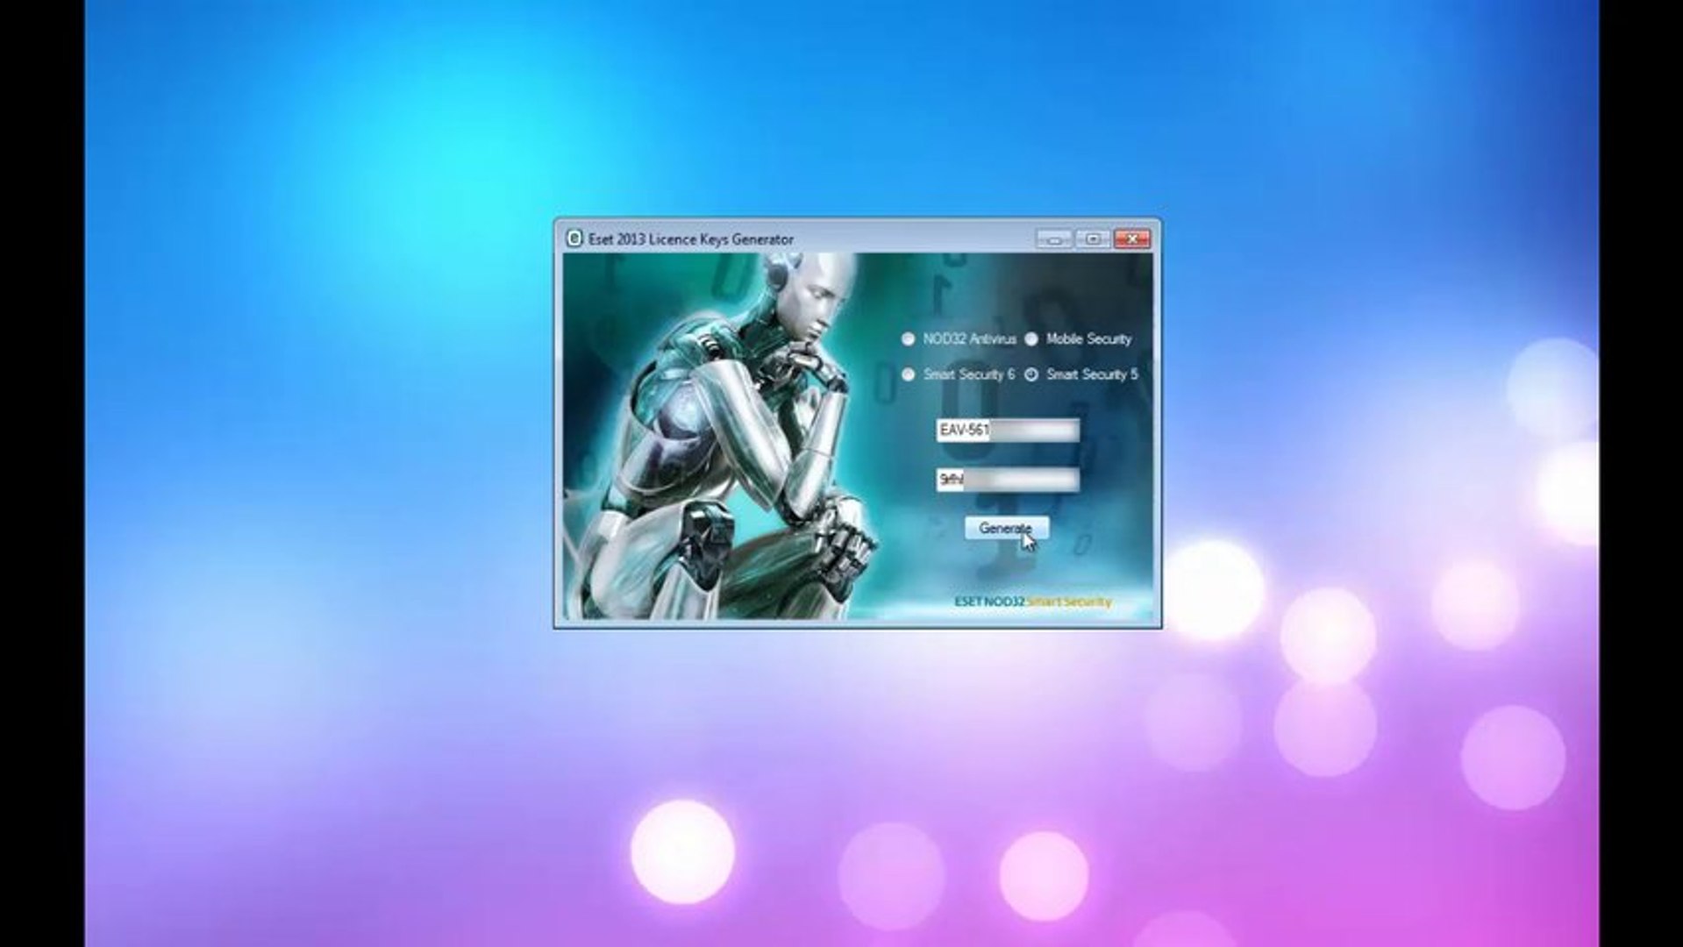Click the password field below the username

pyautogui.click(x=1008, y=480)
